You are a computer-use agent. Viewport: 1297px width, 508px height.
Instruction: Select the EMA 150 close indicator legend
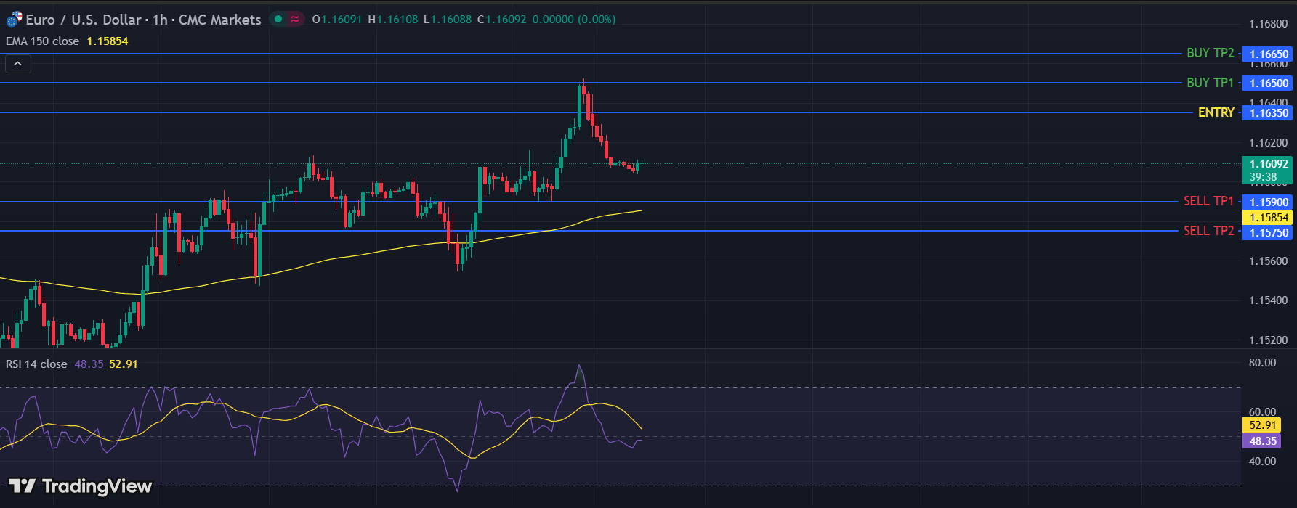[43, 41]
